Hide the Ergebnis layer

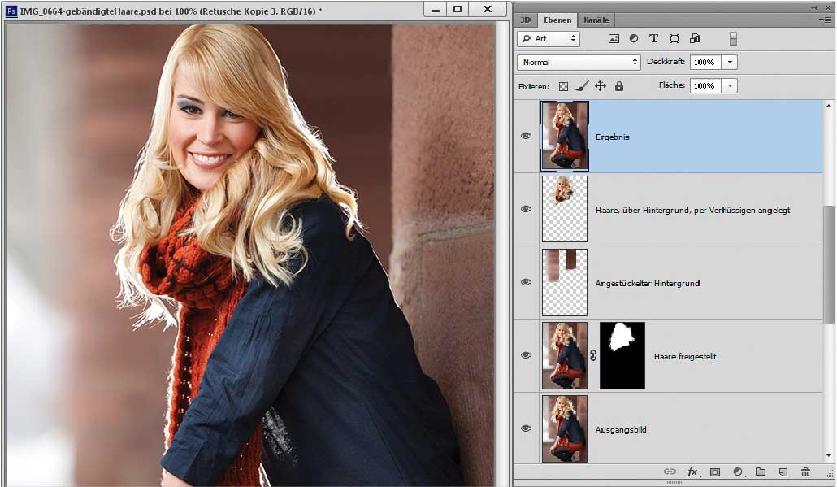point(526,136)
